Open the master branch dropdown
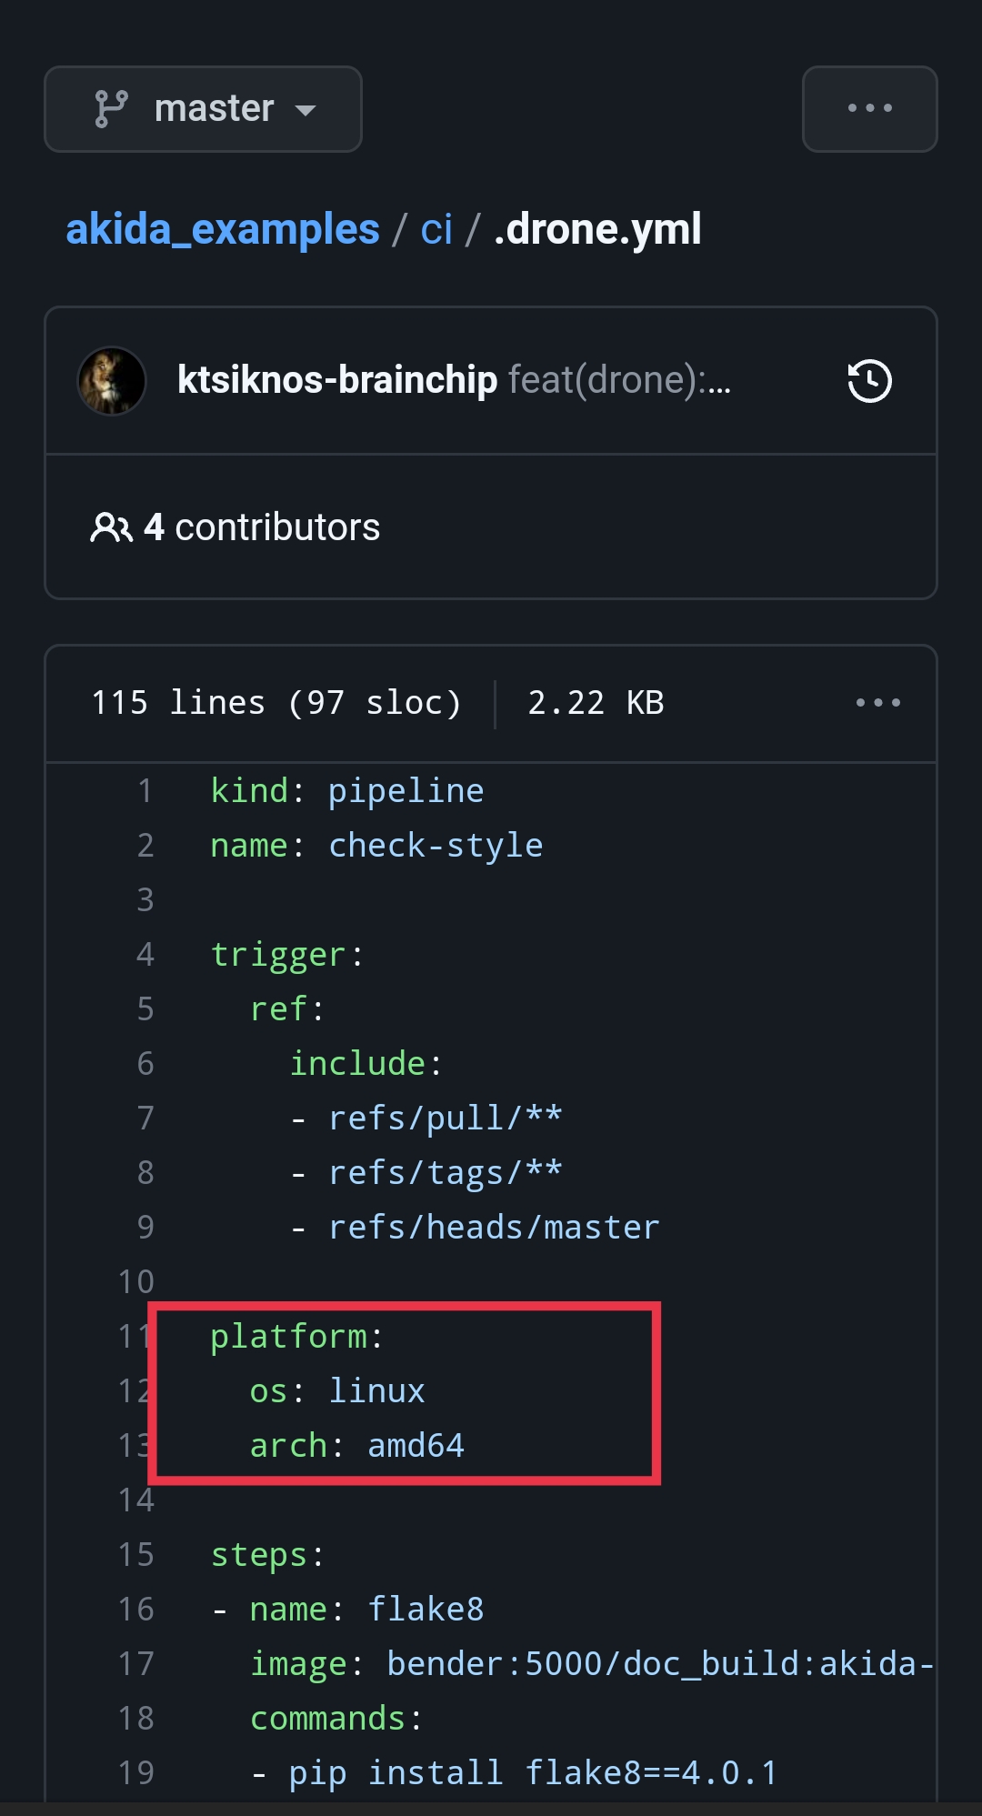The width and height of the screenshot is (982, 1816). click(203, 109)
